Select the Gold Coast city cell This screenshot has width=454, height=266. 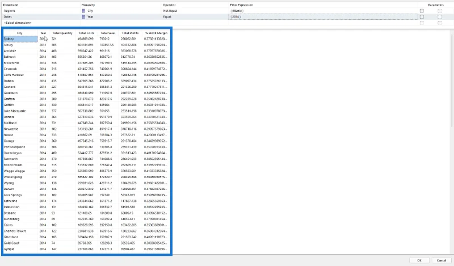point(20,243)
